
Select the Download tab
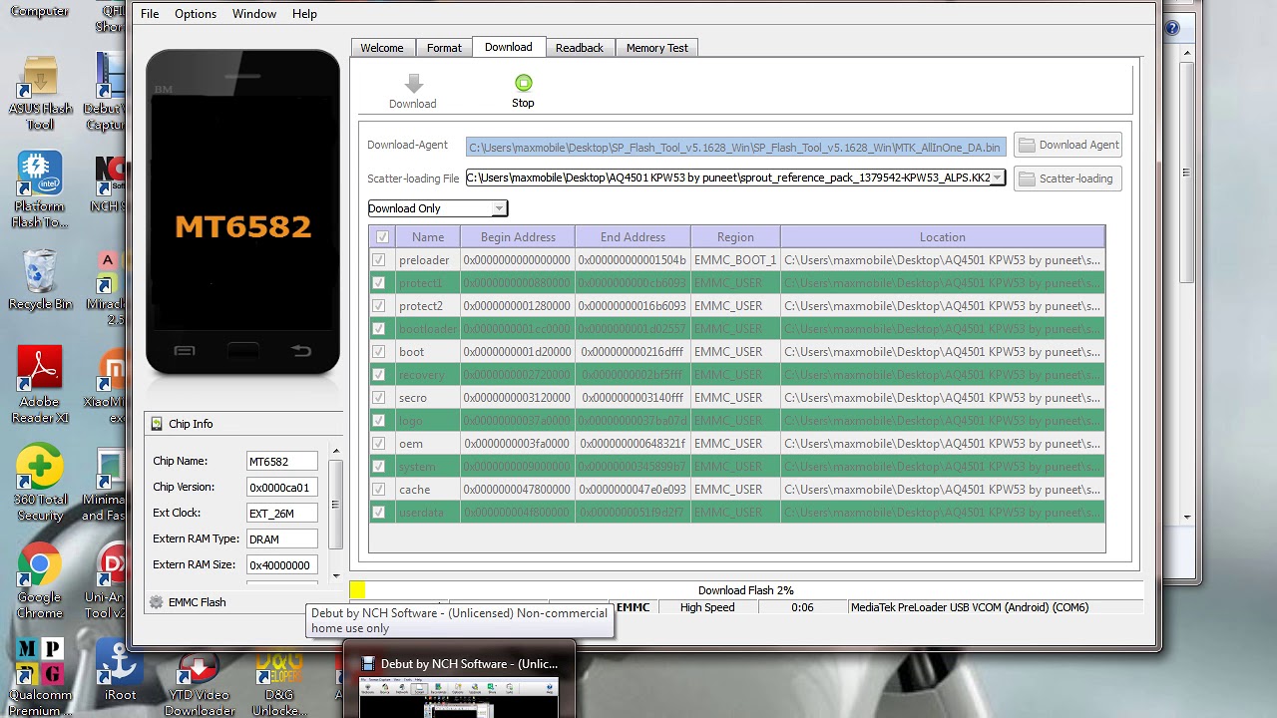click(x=509, y=47)
